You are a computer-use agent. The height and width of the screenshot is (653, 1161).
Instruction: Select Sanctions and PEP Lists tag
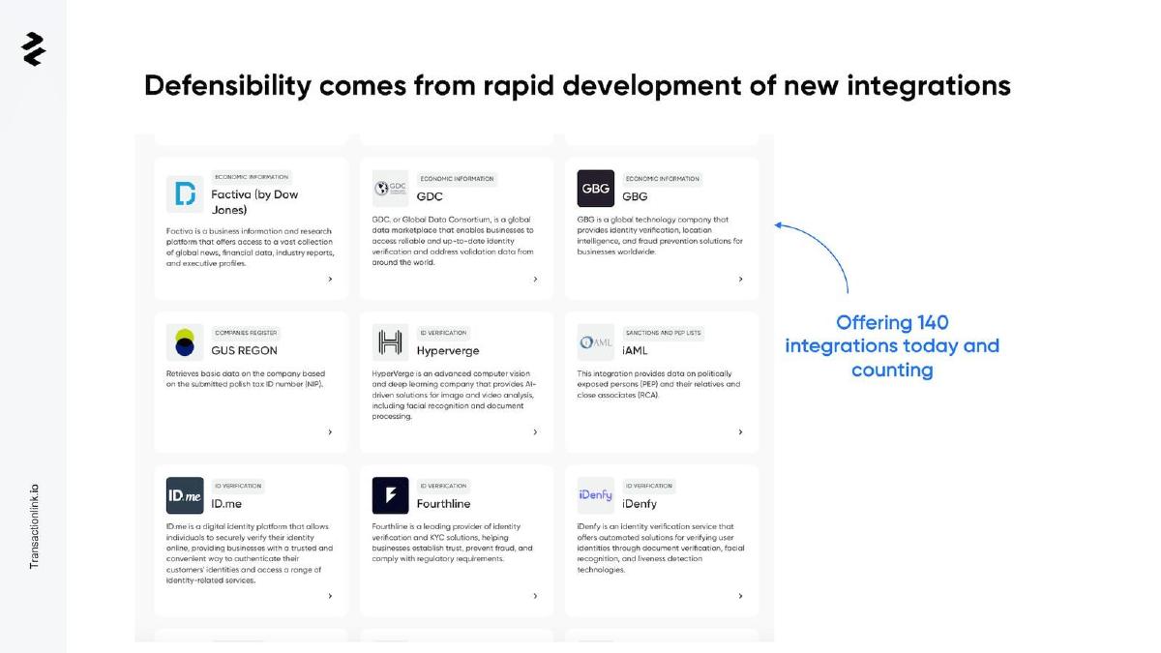[x=663, y=333]
